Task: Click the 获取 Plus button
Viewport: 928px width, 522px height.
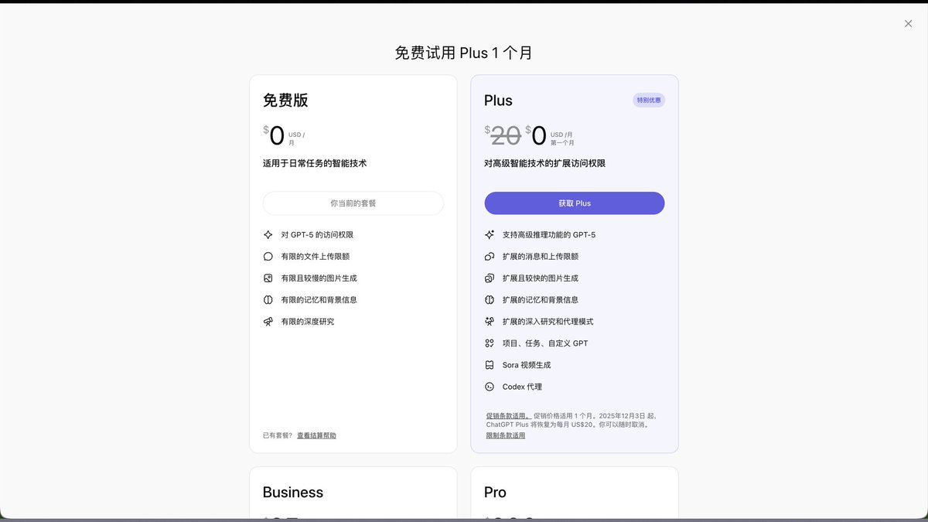Action: (575, 203)
